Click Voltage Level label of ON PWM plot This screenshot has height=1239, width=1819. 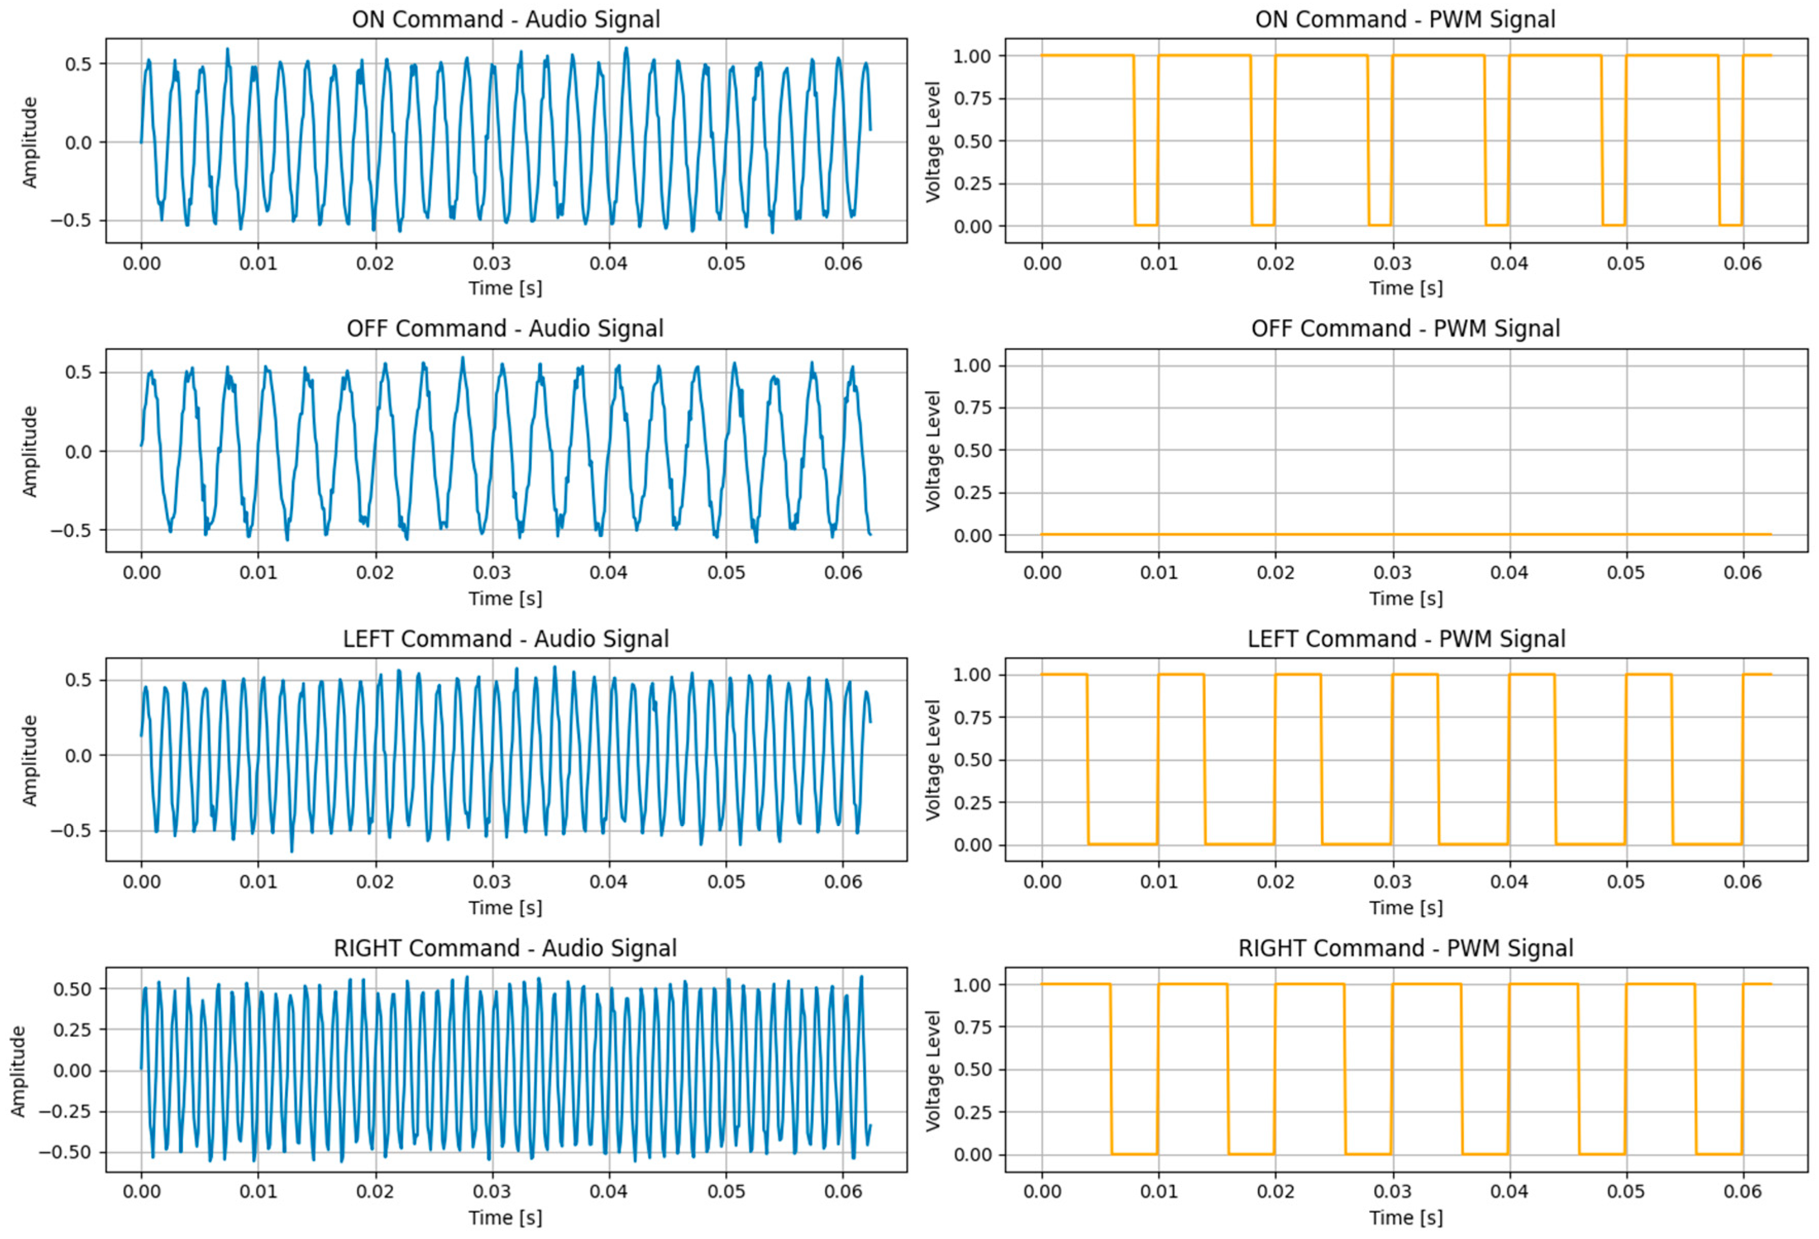point(932,141)
